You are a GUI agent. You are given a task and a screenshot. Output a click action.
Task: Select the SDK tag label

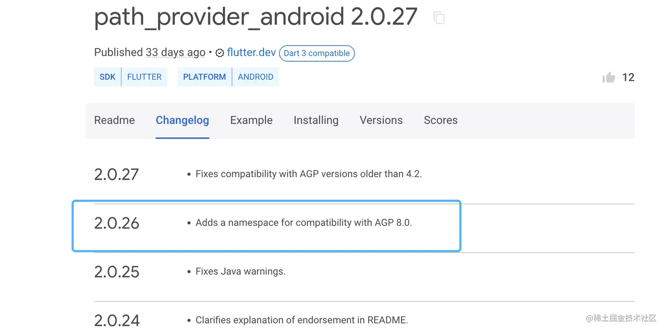tap(107, 77)
